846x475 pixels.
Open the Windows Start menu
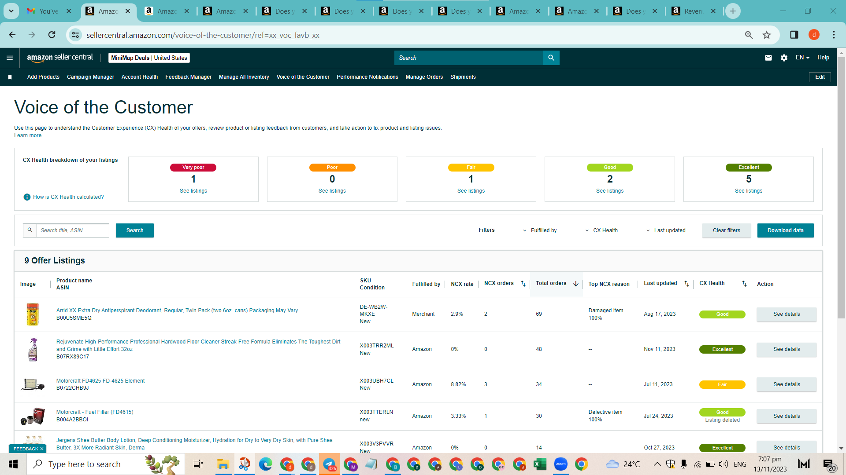click(x=13, y=464)
